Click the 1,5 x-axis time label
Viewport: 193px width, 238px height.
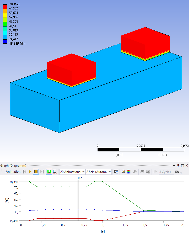(145, 225)
